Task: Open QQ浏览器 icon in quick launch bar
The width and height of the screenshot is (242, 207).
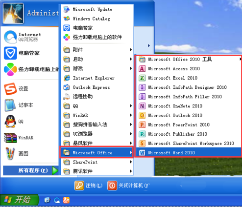Action: (x=57, y=200)
